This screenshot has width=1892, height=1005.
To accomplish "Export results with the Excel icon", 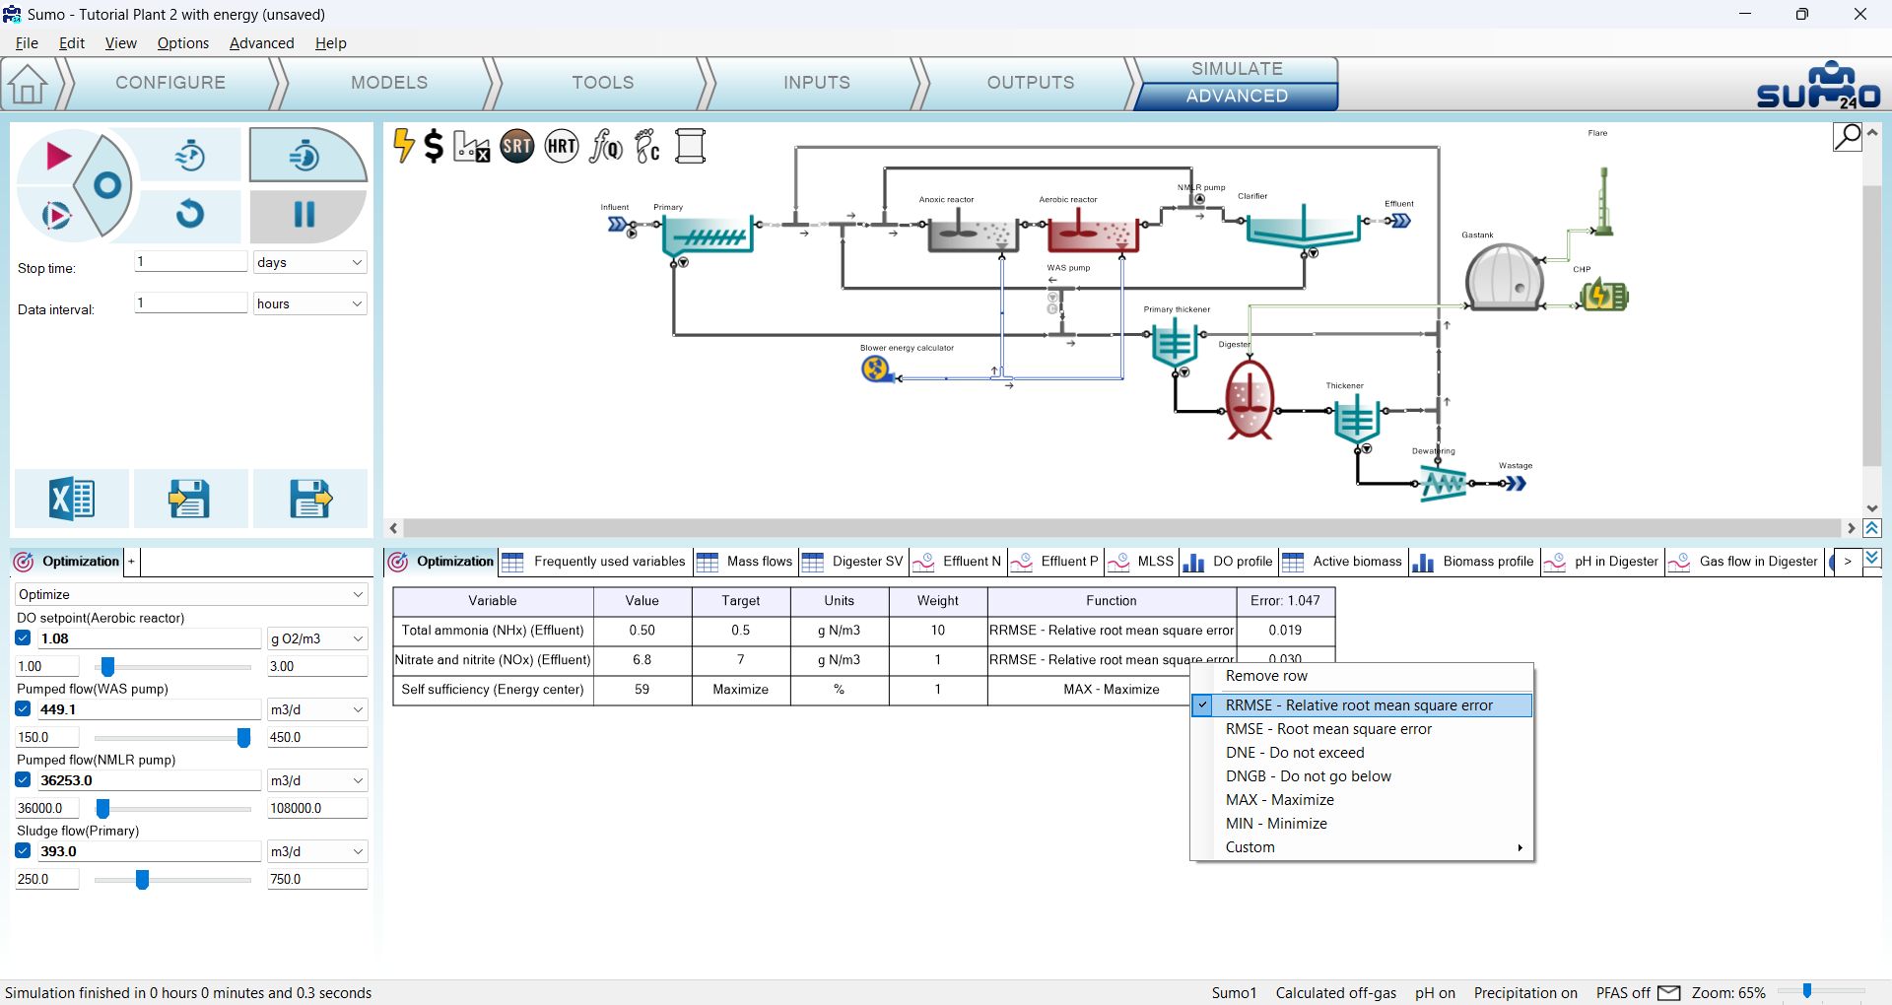I will (71, 499).
